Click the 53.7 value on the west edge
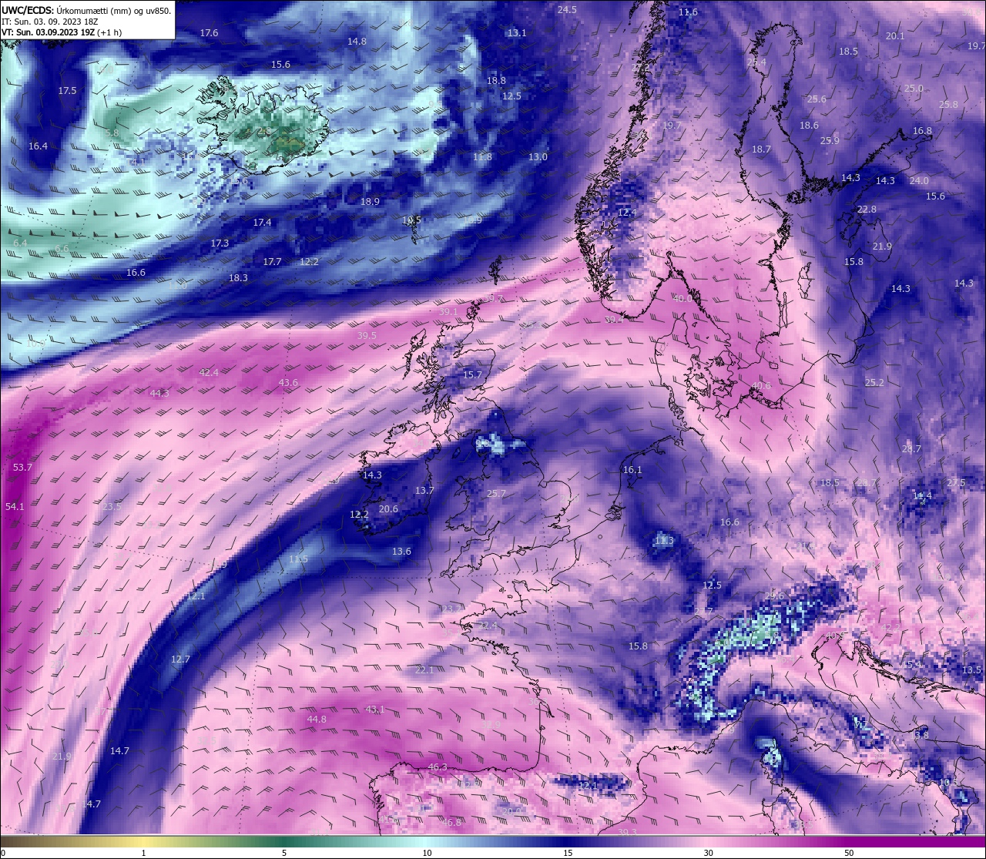Image resolution: width=986 pixels, height=859 pixels. (x=23, y=468)
